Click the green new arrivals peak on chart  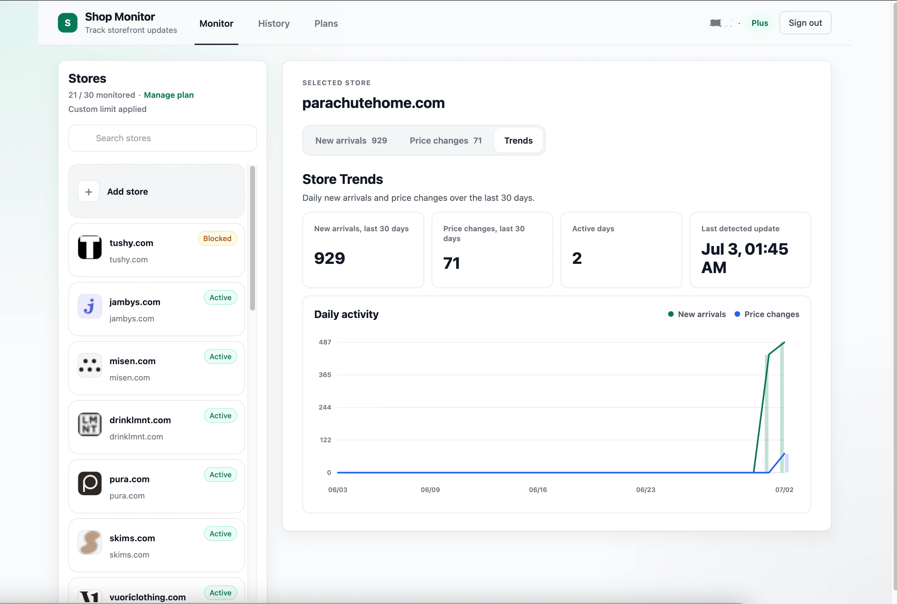(784, 343)
